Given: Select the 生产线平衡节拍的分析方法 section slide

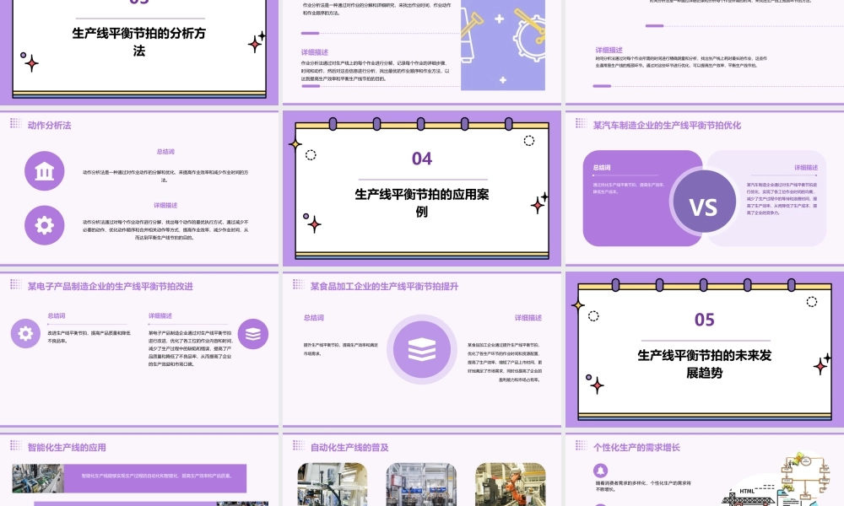Looking at the screenshot, I should click(x=139, y=52).
